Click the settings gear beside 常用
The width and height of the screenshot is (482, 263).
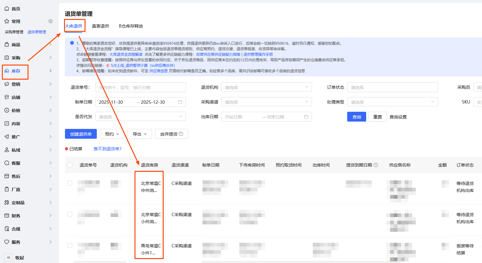tap(51, 21)
